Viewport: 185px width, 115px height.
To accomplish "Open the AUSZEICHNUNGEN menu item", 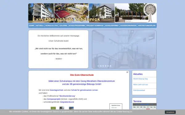I will [128, 25].
